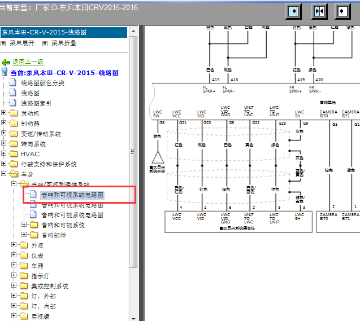Screen dimensions: 360x321
Task: Click the collapse-panel left arrow icon
Action: pos(342,11)
